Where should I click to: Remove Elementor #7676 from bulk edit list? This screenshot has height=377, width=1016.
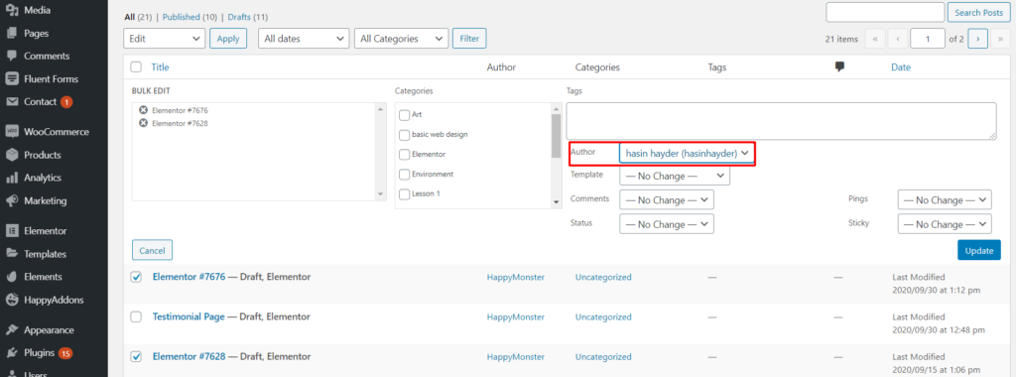coord(144,110)
